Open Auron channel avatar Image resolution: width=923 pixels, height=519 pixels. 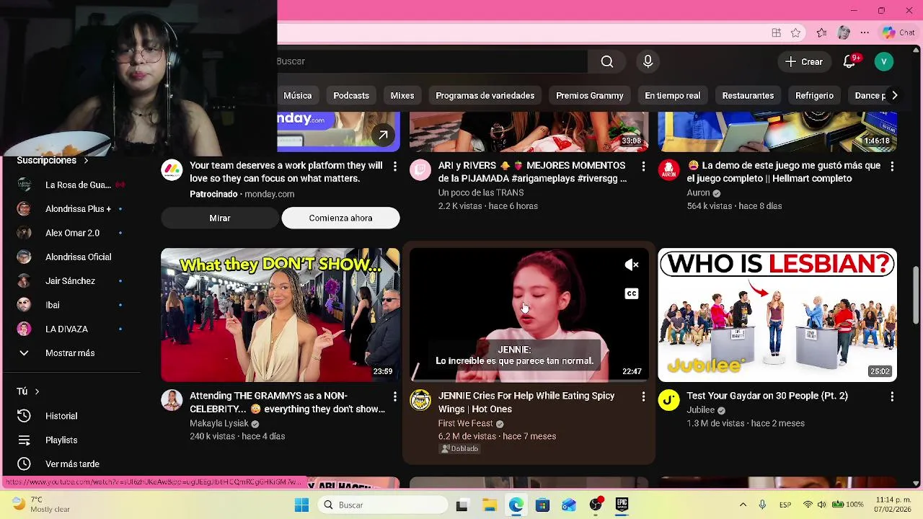(668, 170)
